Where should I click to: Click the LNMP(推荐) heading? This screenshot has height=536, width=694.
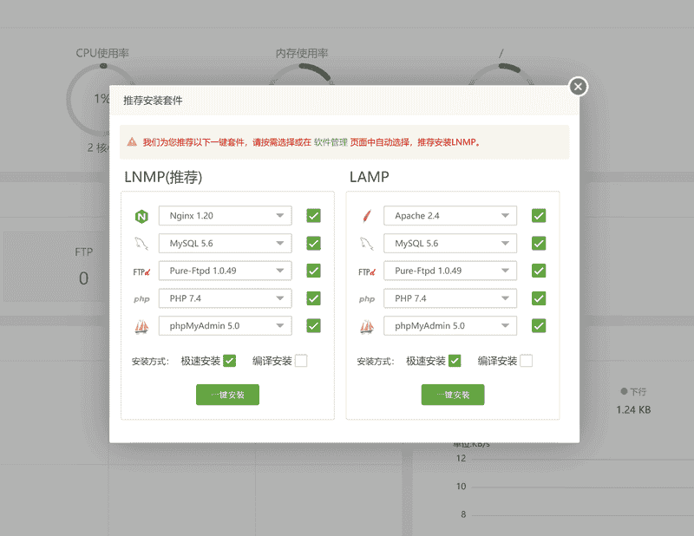(x=163, y=177)
